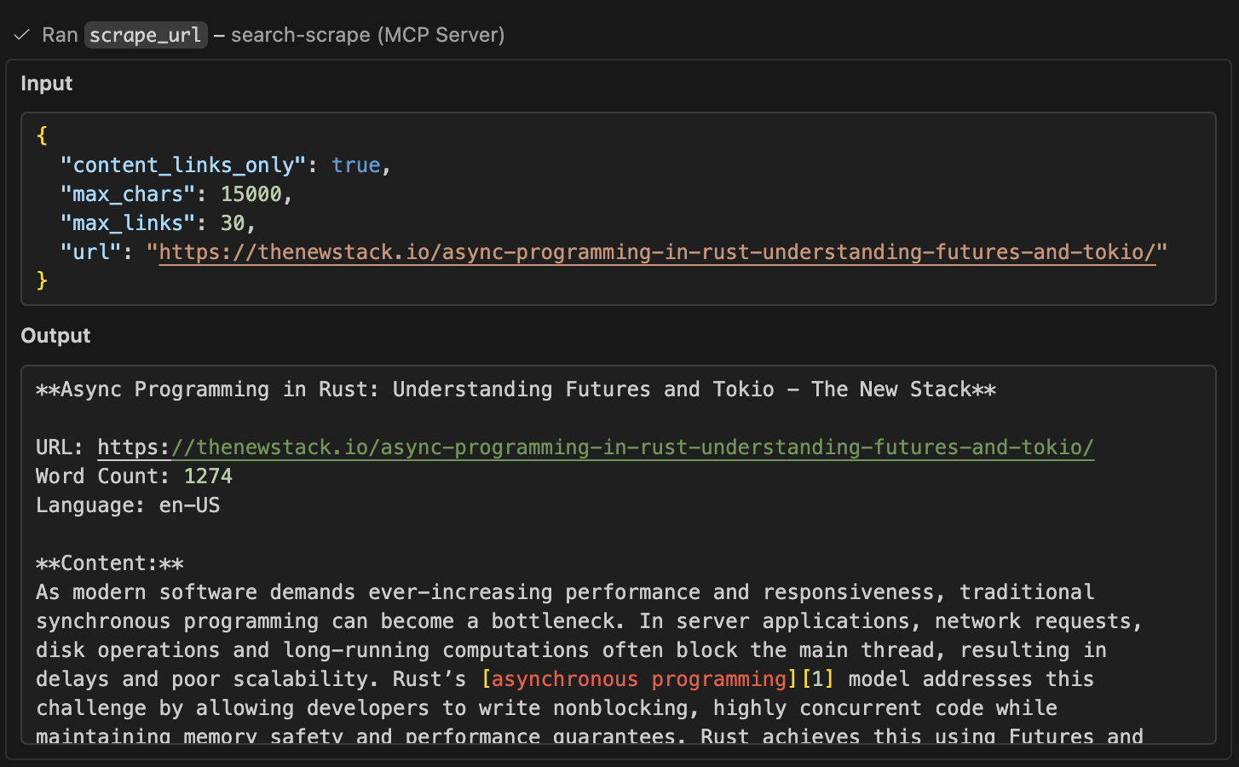Collapse the Output section header
The height and width of the screenshot is (767, 1239).
55,335
